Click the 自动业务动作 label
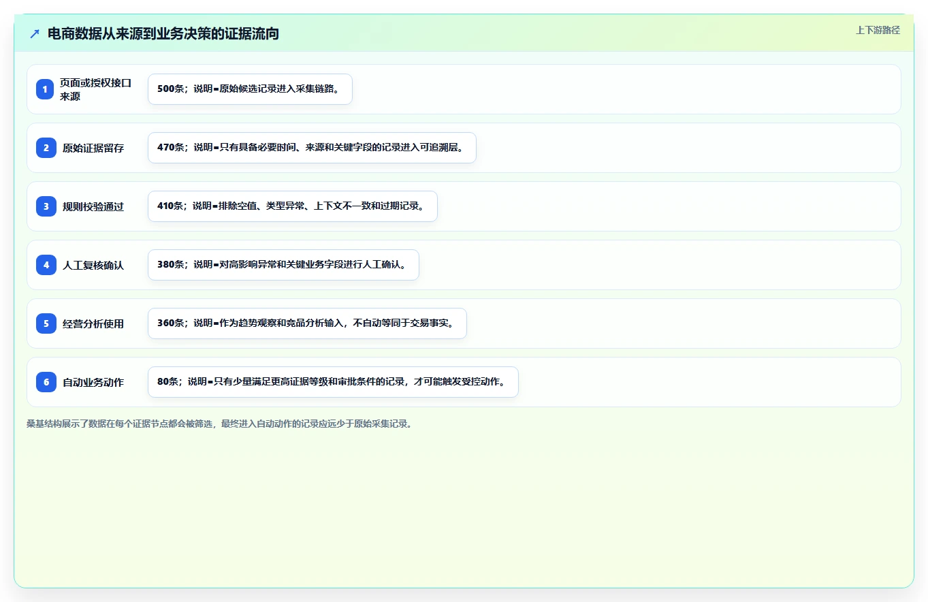Screen dimensions: 928x602 [x=93, y=382]
